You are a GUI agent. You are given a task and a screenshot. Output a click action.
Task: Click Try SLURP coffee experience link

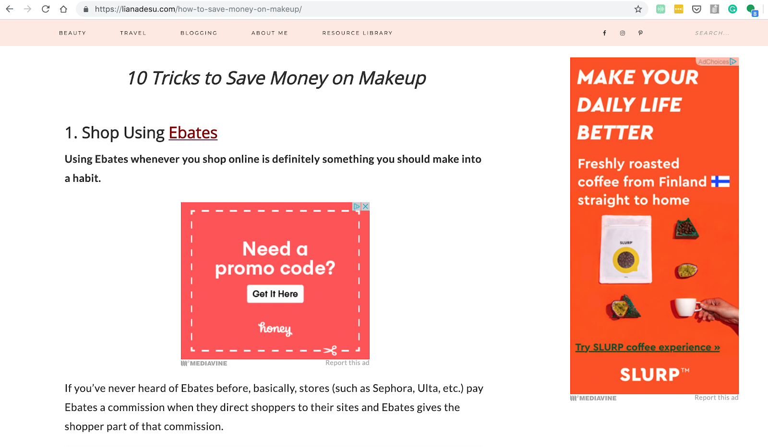pyautogui.click(x=648, y=347)
